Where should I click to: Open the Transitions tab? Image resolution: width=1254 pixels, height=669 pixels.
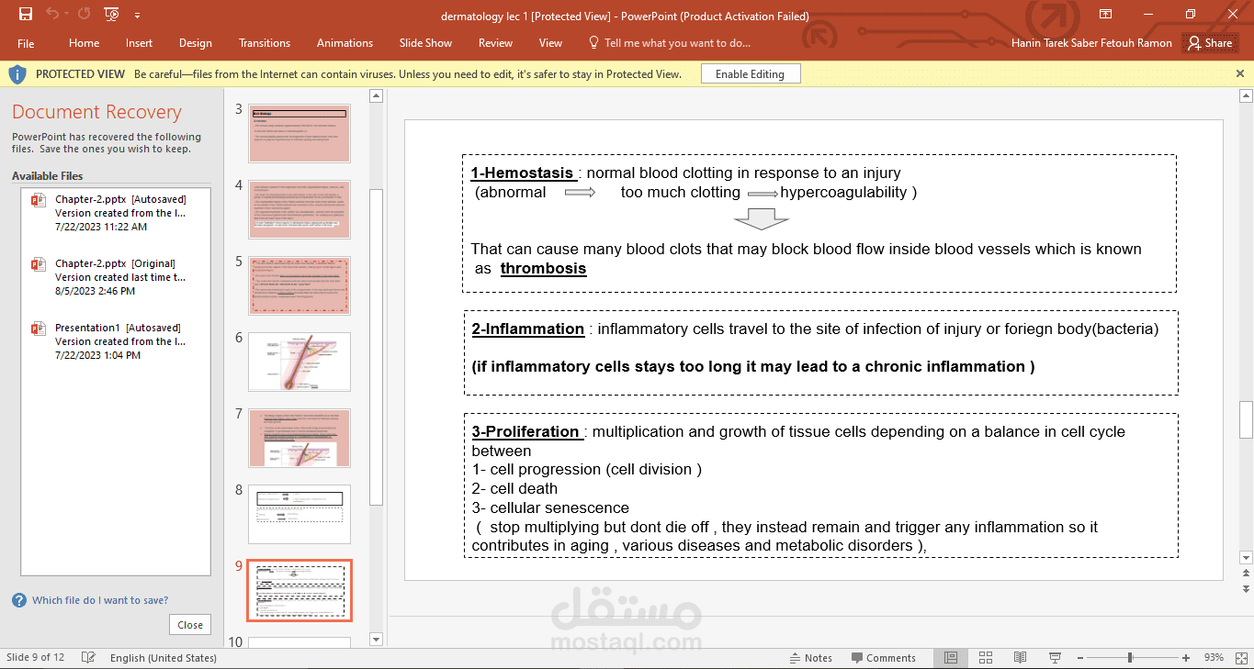(265, 43)
